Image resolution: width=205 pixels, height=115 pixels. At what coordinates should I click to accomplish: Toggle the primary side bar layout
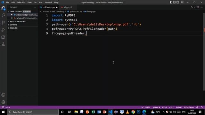click(x=171, y=2)
